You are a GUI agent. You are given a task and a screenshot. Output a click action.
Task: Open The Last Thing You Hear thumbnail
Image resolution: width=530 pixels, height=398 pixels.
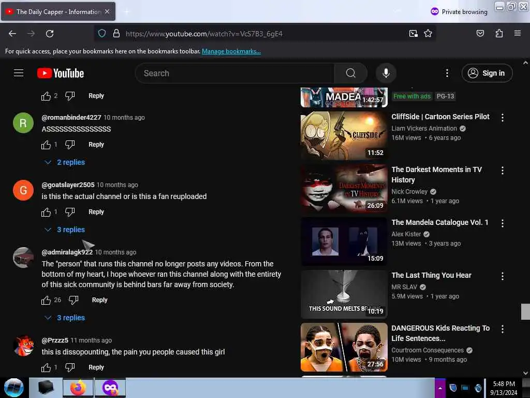pyautogui.click(x=344, y=294)
